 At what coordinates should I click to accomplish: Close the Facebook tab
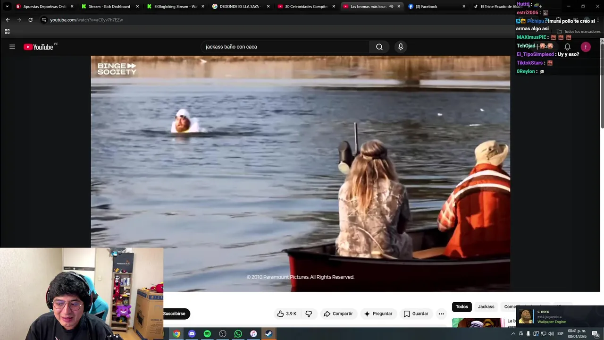pos(464,7)
